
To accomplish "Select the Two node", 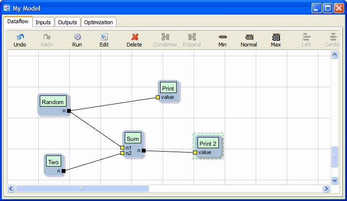I will coord(53,162).
